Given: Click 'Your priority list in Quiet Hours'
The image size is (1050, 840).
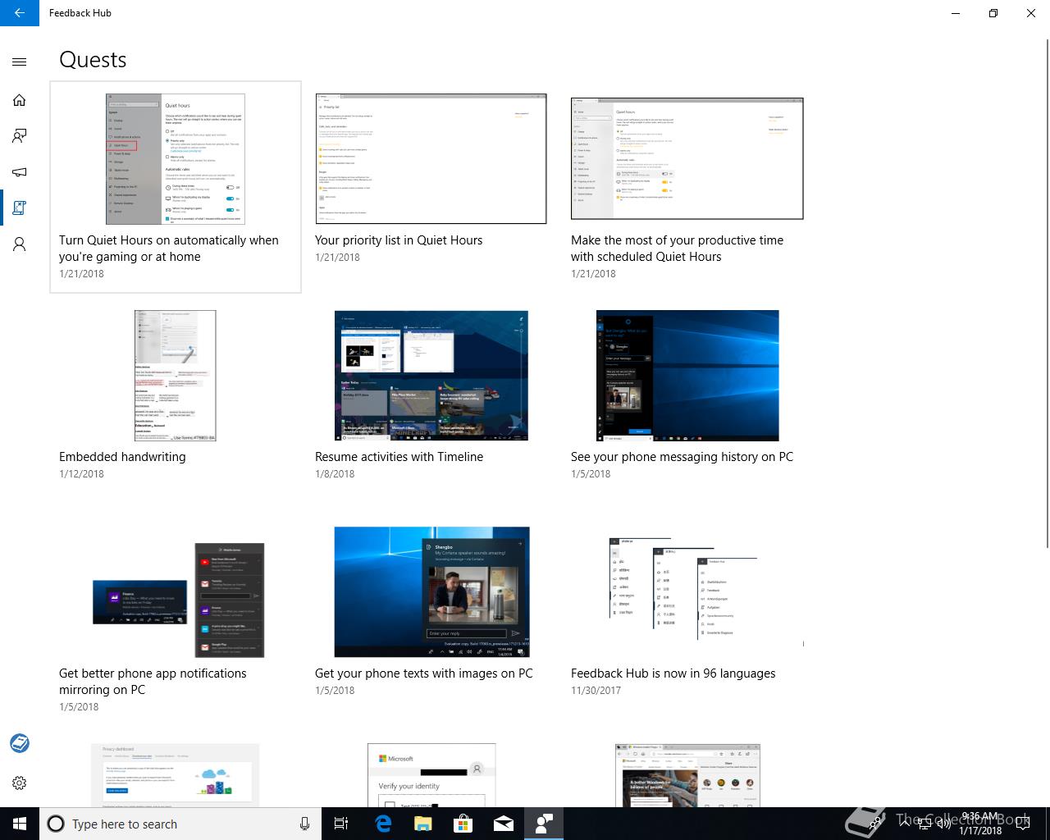Looking at the screenshot, I should tap(399, 240).
